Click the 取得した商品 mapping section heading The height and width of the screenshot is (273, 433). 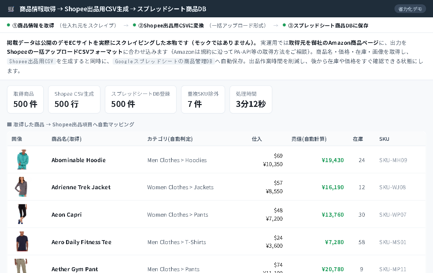click(x=71, y=124)
